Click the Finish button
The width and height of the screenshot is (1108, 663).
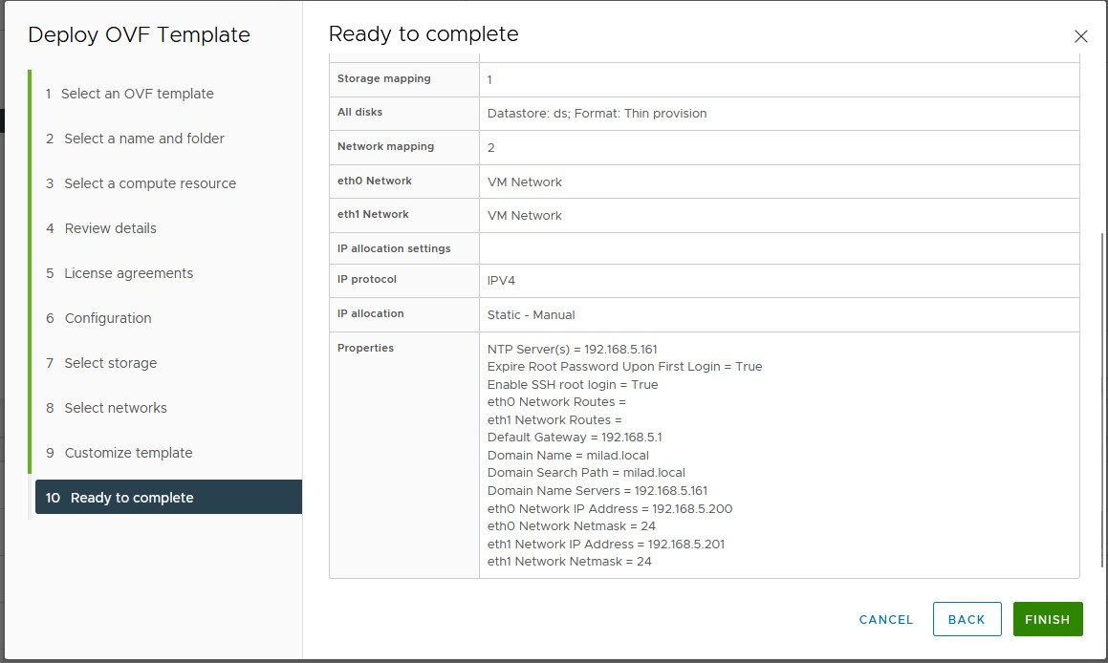tap(1047, 619)
